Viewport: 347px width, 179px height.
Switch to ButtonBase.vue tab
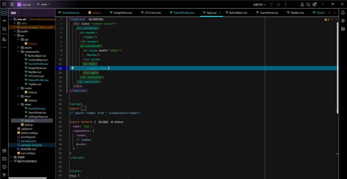(x=236, y=13)
